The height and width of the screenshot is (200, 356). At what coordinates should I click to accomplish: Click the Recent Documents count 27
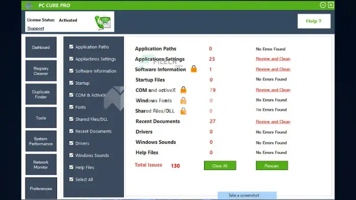213,121
